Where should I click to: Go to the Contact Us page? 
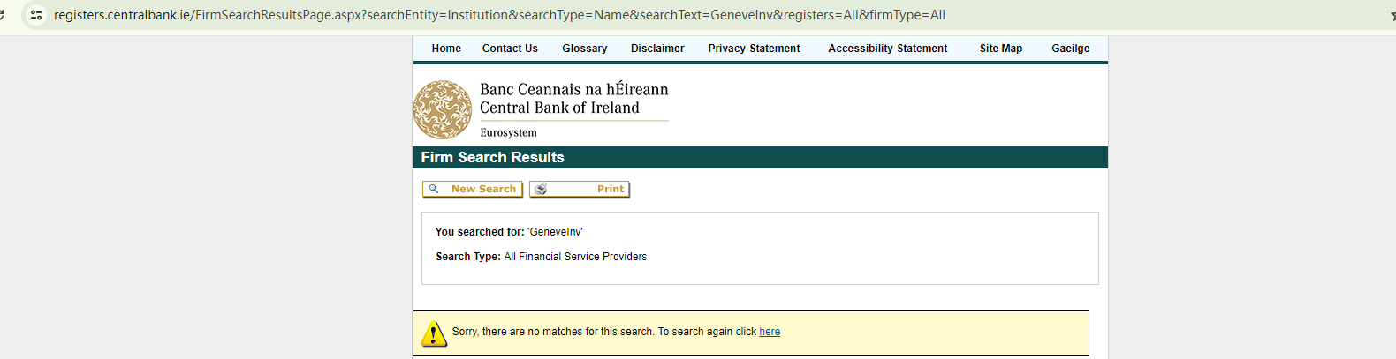[510, 49]
